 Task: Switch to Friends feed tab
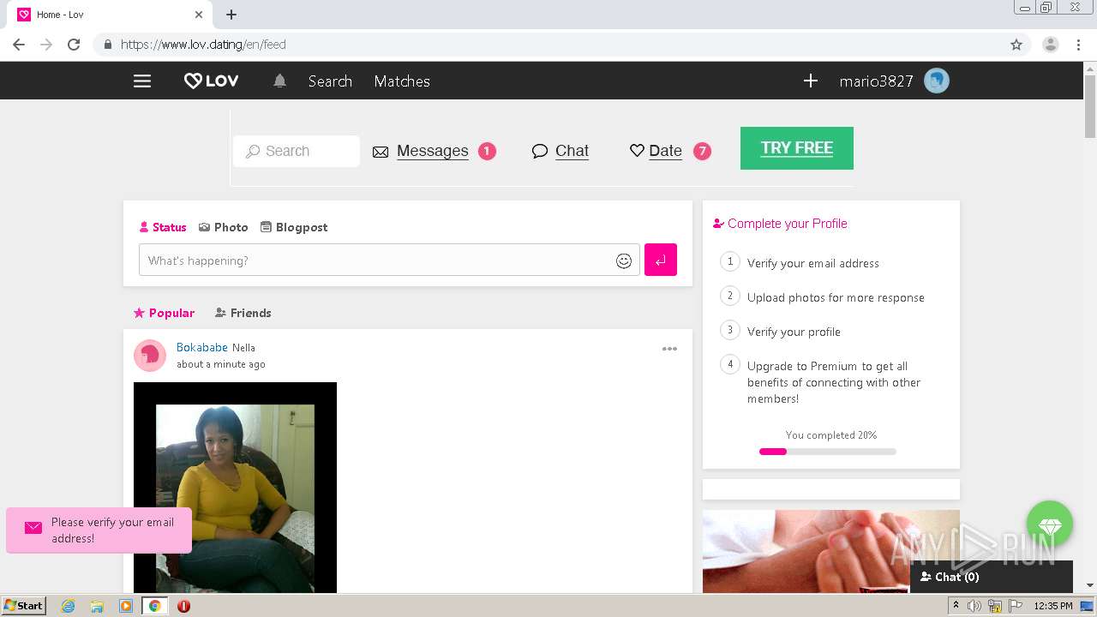243,313
